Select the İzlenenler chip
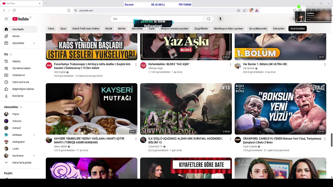 [279, 29]
